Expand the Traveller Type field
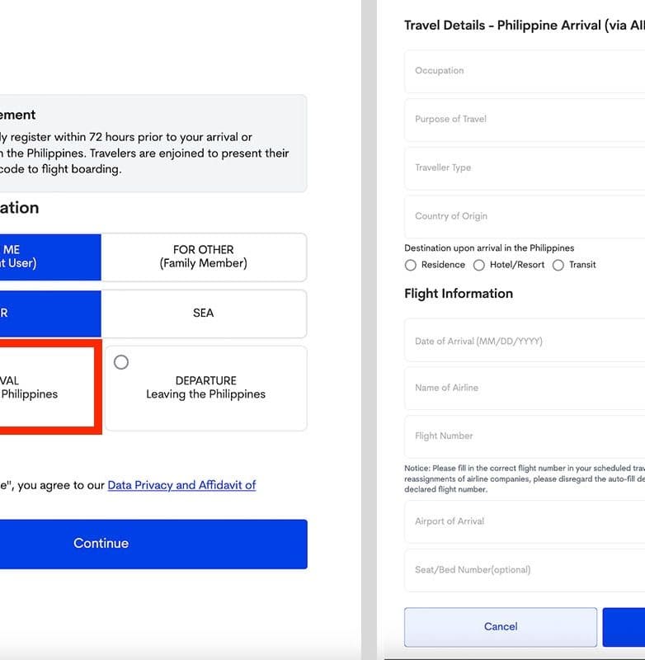The width and height of the screenshot is (645, 660). pyautogui.click(x=525, y=167)
